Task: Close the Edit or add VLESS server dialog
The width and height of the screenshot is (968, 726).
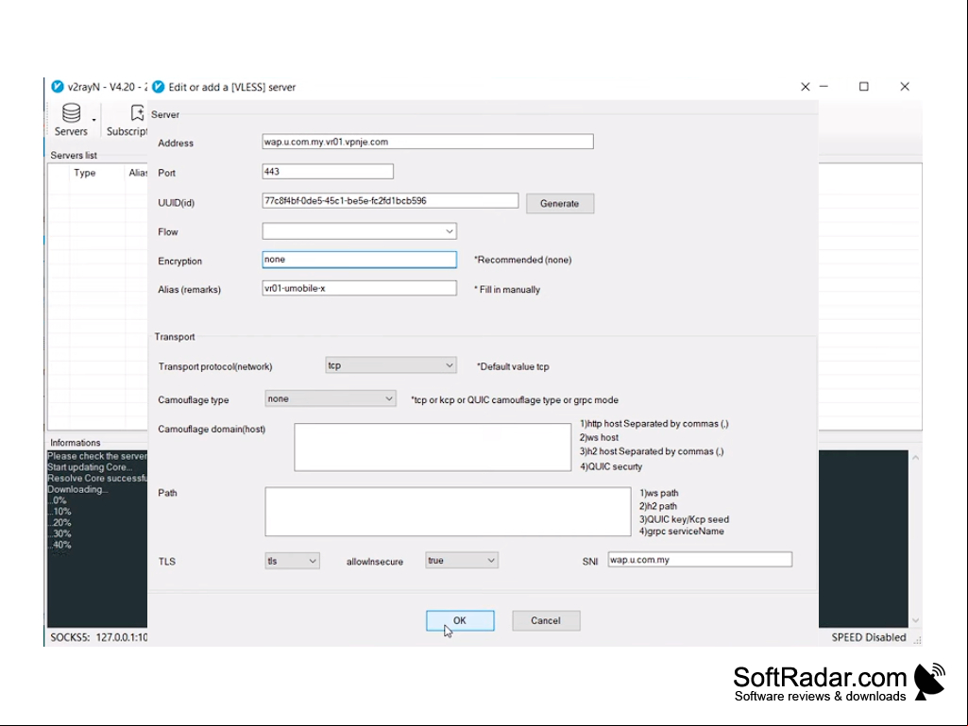Action: point(805,87)
